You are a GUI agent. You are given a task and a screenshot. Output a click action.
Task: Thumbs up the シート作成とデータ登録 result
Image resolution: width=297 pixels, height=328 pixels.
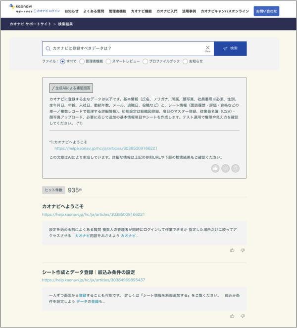tap(232, 316)
